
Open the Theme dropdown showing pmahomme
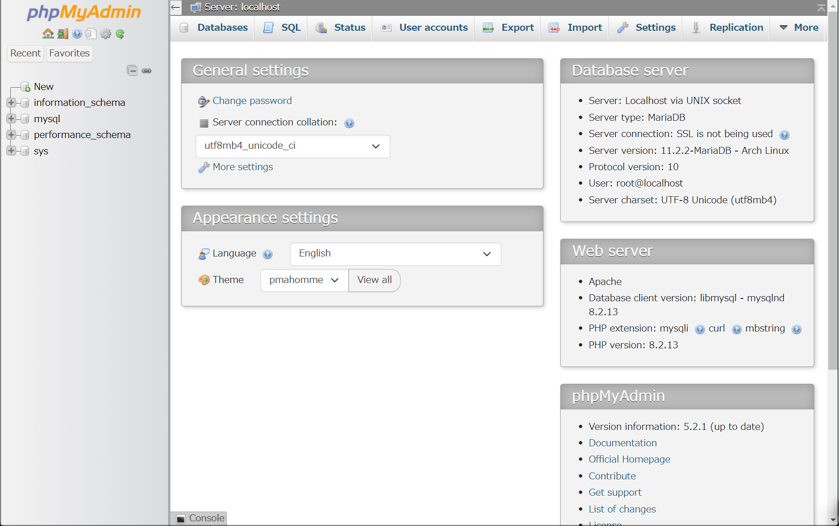pos(304,280)
